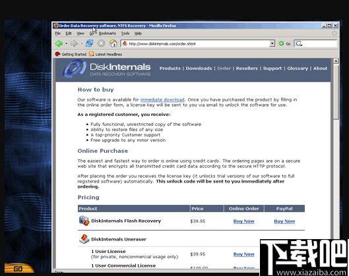
Task: Click the DiskInternals Uneraser product name
Action: (119, 239)
